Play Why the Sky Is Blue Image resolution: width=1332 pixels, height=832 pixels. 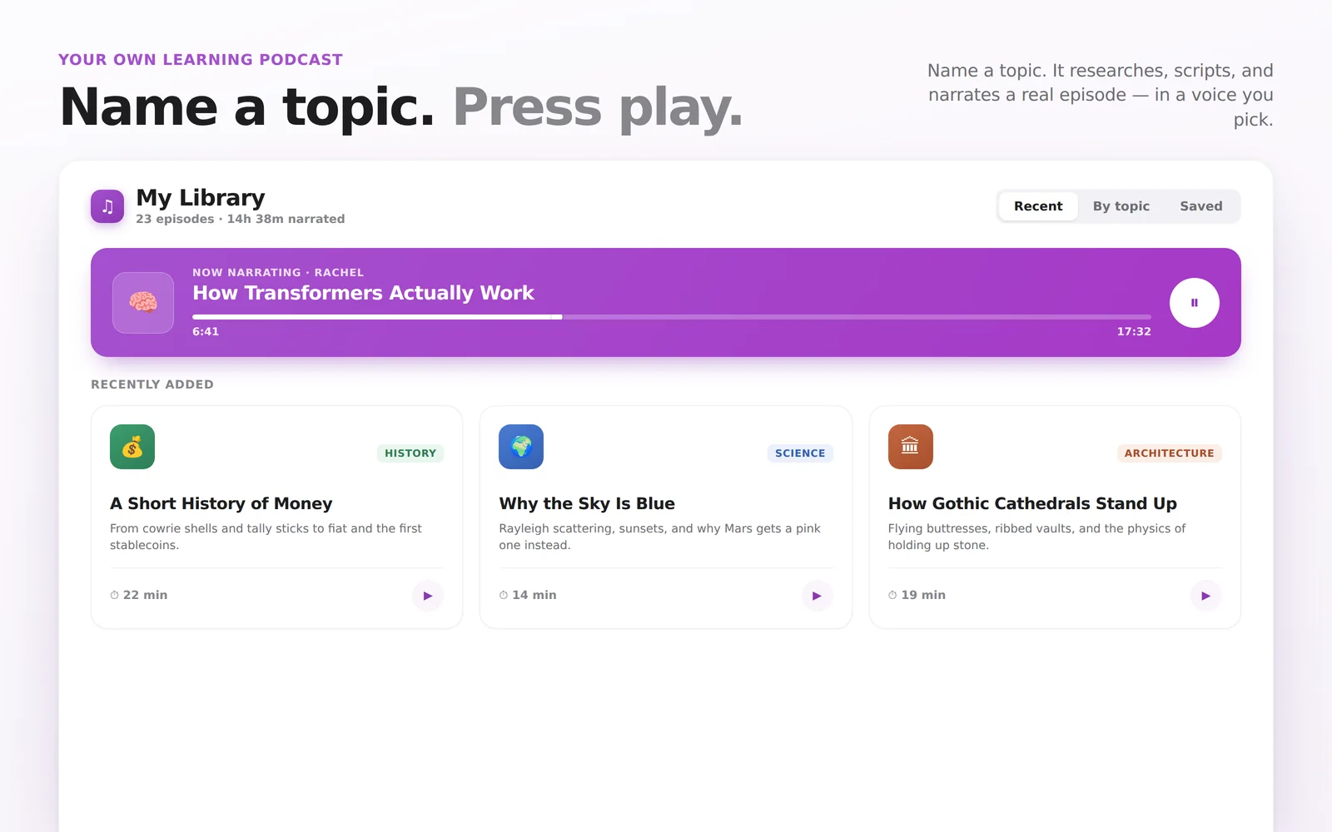pyautogui.click(x=817, y=596)
